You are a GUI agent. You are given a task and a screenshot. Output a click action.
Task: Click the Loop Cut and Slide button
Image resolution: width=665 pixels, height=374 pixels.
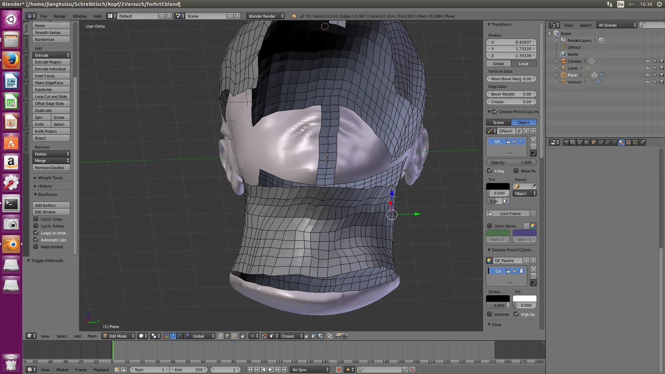(x=51, y=97)
